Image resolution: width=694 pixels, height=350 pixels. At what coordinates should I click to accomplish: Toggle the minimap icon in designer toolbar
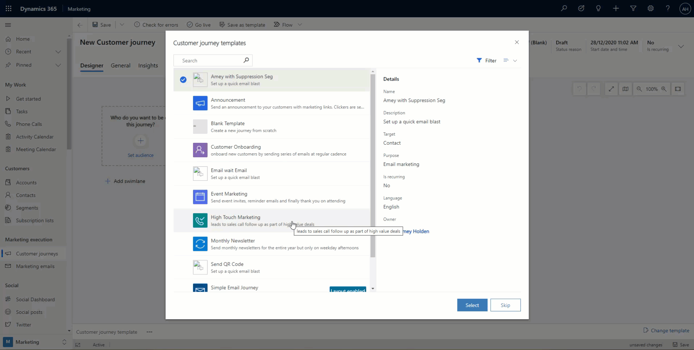point(625,89)
